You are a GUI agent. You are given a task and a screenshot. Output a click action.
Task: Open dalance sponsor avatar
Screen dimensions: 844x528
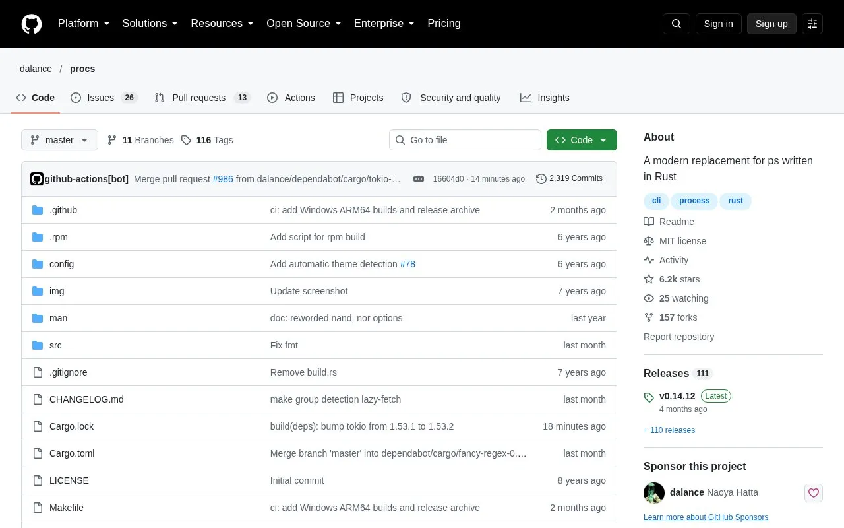point(654,492)
